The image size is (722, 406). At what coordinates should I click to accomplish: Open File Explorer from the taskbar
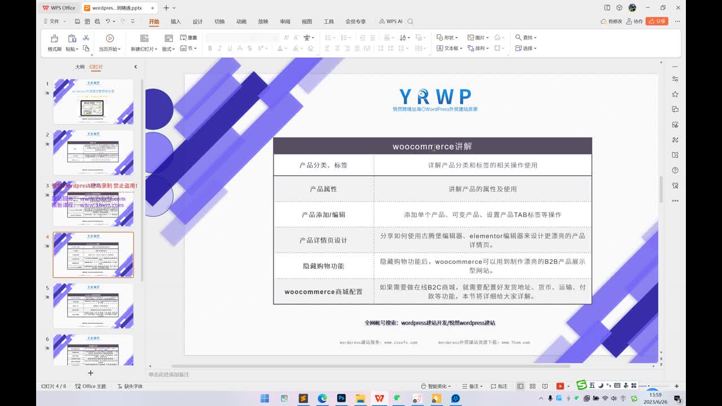360,398
